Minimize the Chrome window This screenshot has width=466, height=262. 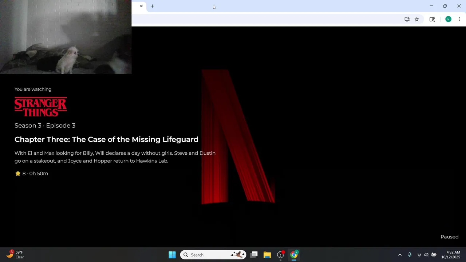click(431, 6)
